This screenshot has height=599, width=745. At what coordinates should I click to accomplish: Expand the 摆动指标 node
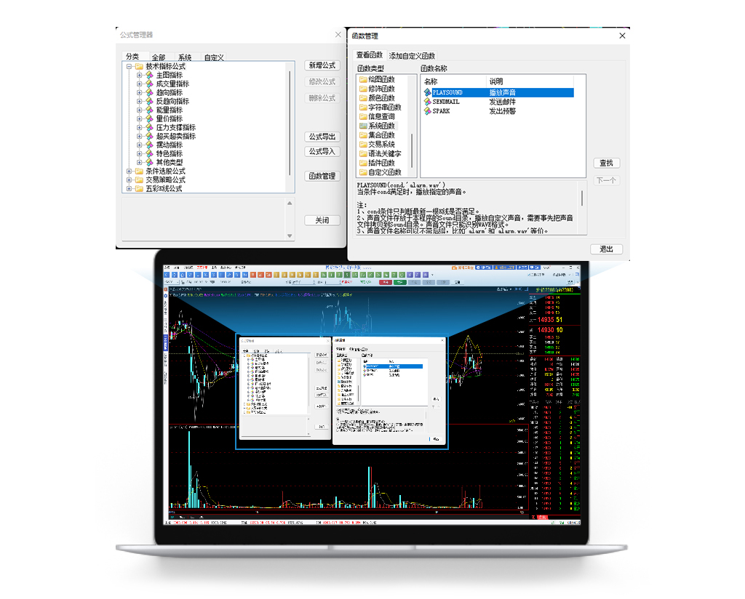tap(139, 145)
